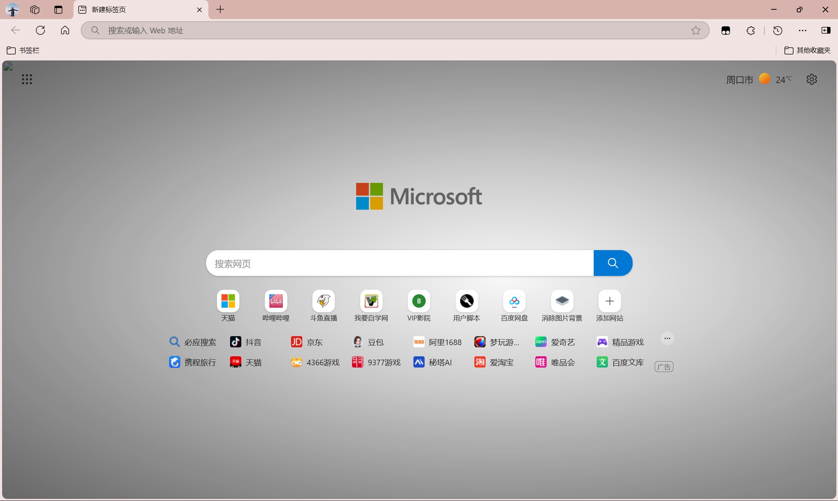This screenshot has width=838, height=501.
Task: Add this page to favorites star
Action: [x=696, y=30]
